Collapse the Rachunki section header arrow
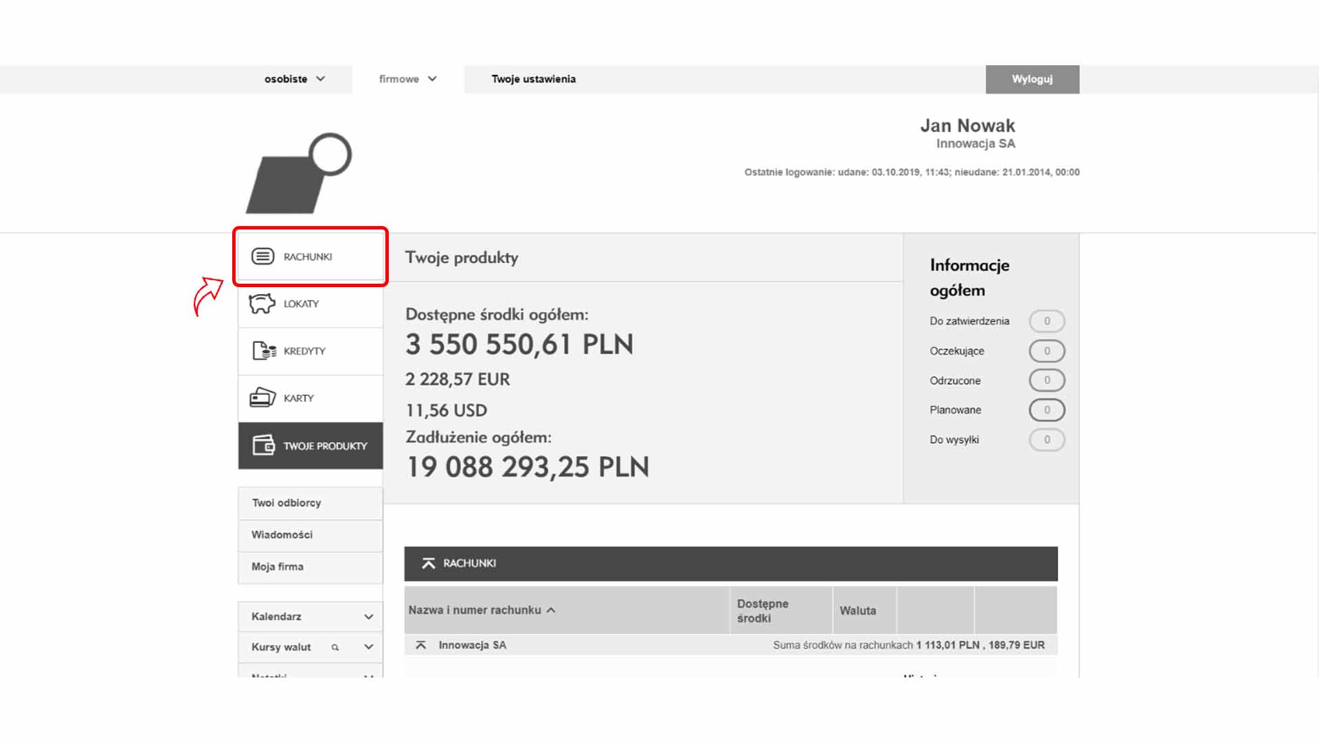Viewport: 1319px width, 742px height. click(x=429, y=563)
